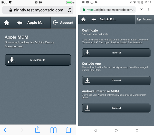Screen dimensions: 154x135
Task: Tap the Bluetooth icon in Android status bar
Action: pos(131,2)
